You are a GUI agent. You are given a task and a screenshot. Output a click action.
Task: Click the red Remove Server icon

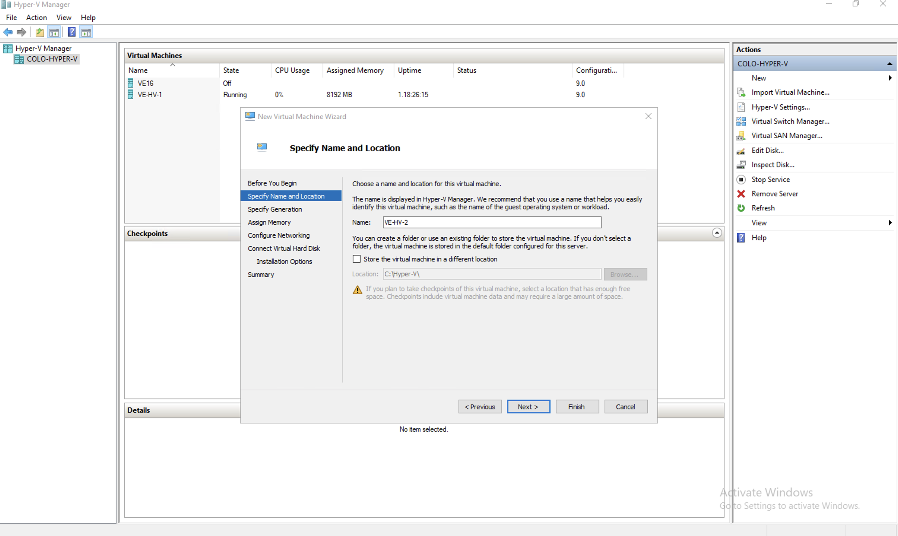click(741, 194)
